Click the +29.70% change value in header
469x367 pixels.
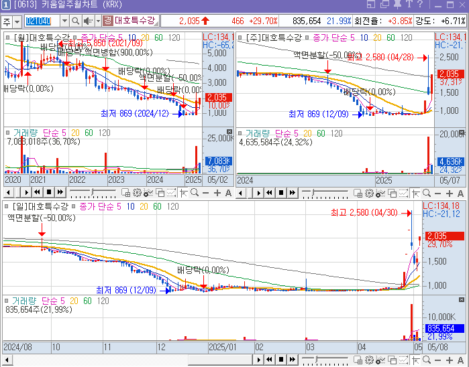pyautogui.click(x=263, y=21)
